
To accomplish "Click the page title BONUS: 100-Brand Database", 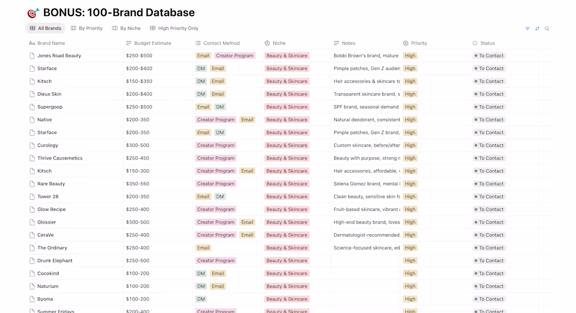I will [118, 13].
